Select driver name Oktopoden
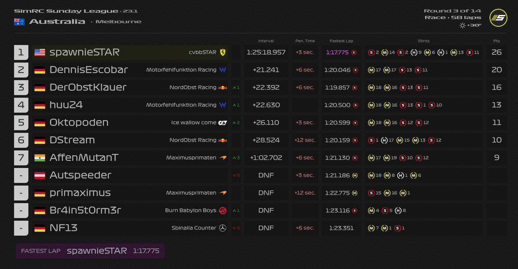This screenshot has height=269, width=518. coord(79,123)
